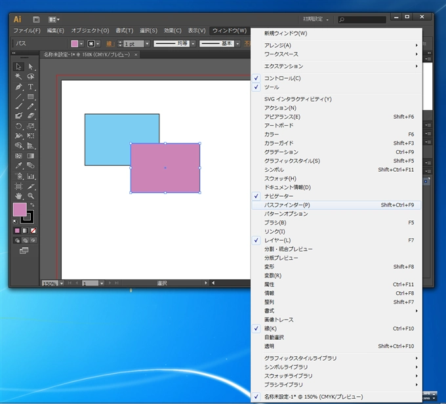This screenshot has width=446, height=404.
Task: Choose the Rectangle tool
Action: 31,96
